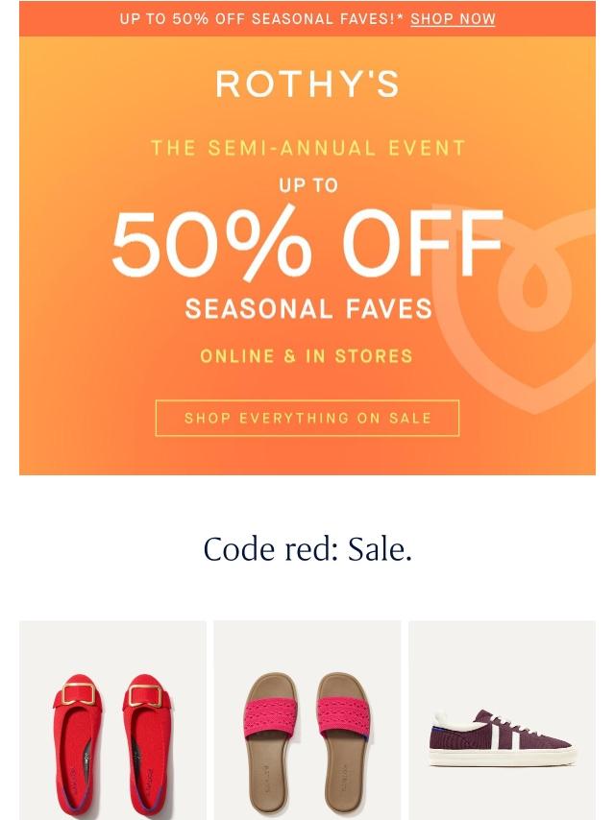This screenshot has height=820, width=615.
Task: Click the large 50% OFF headline
Action: [307, 243]
